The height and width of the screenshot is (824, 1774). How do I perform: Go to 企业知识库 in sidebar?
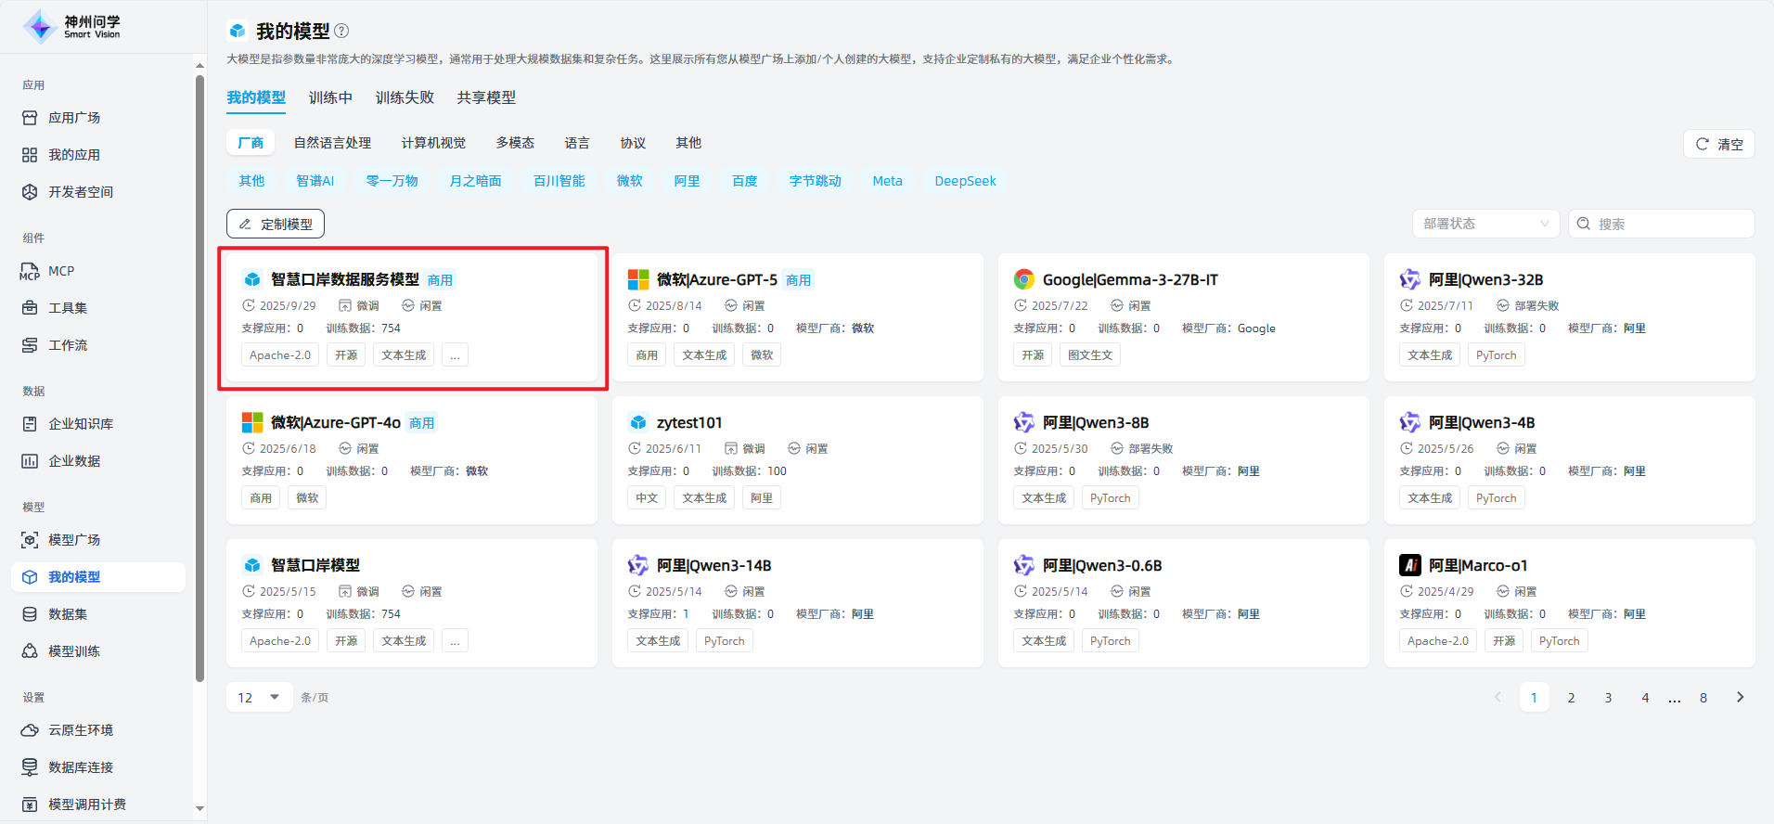tap(81, 424)
